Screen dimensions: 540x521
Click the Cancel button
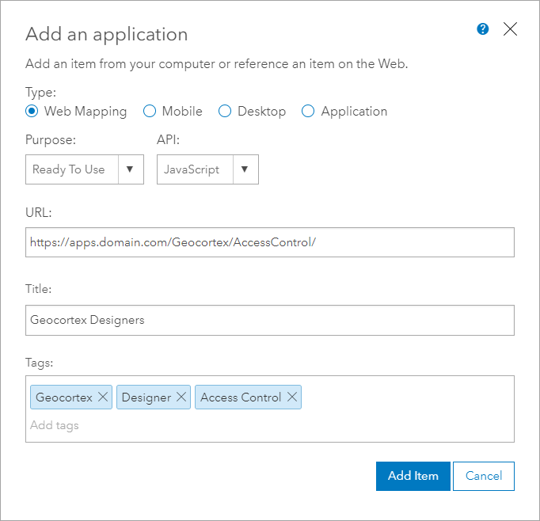484,476
